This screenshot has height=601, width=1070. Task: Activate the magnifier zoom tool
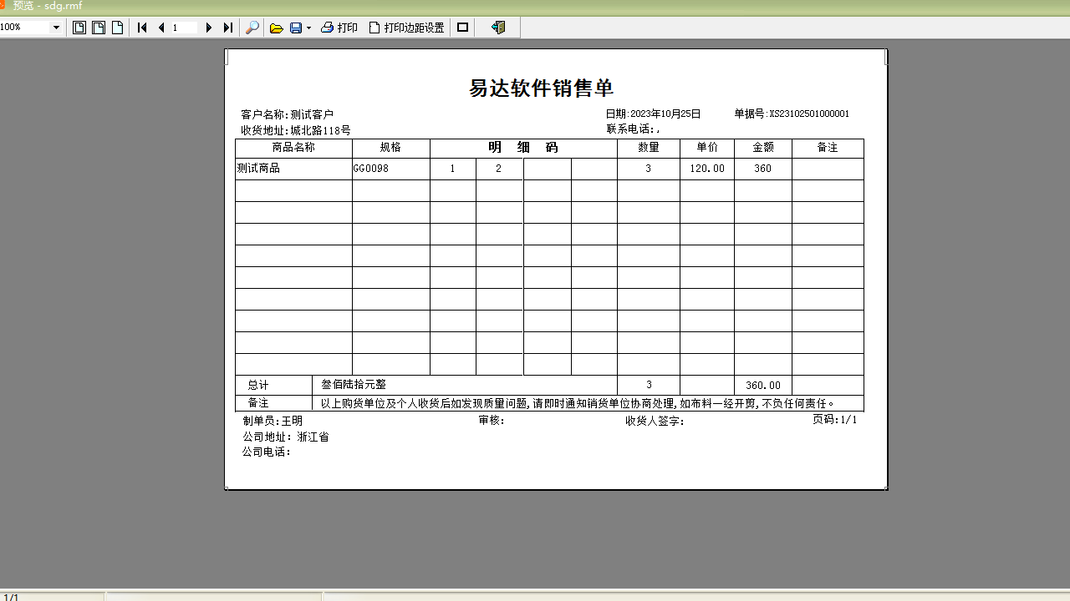click(252, 28)
